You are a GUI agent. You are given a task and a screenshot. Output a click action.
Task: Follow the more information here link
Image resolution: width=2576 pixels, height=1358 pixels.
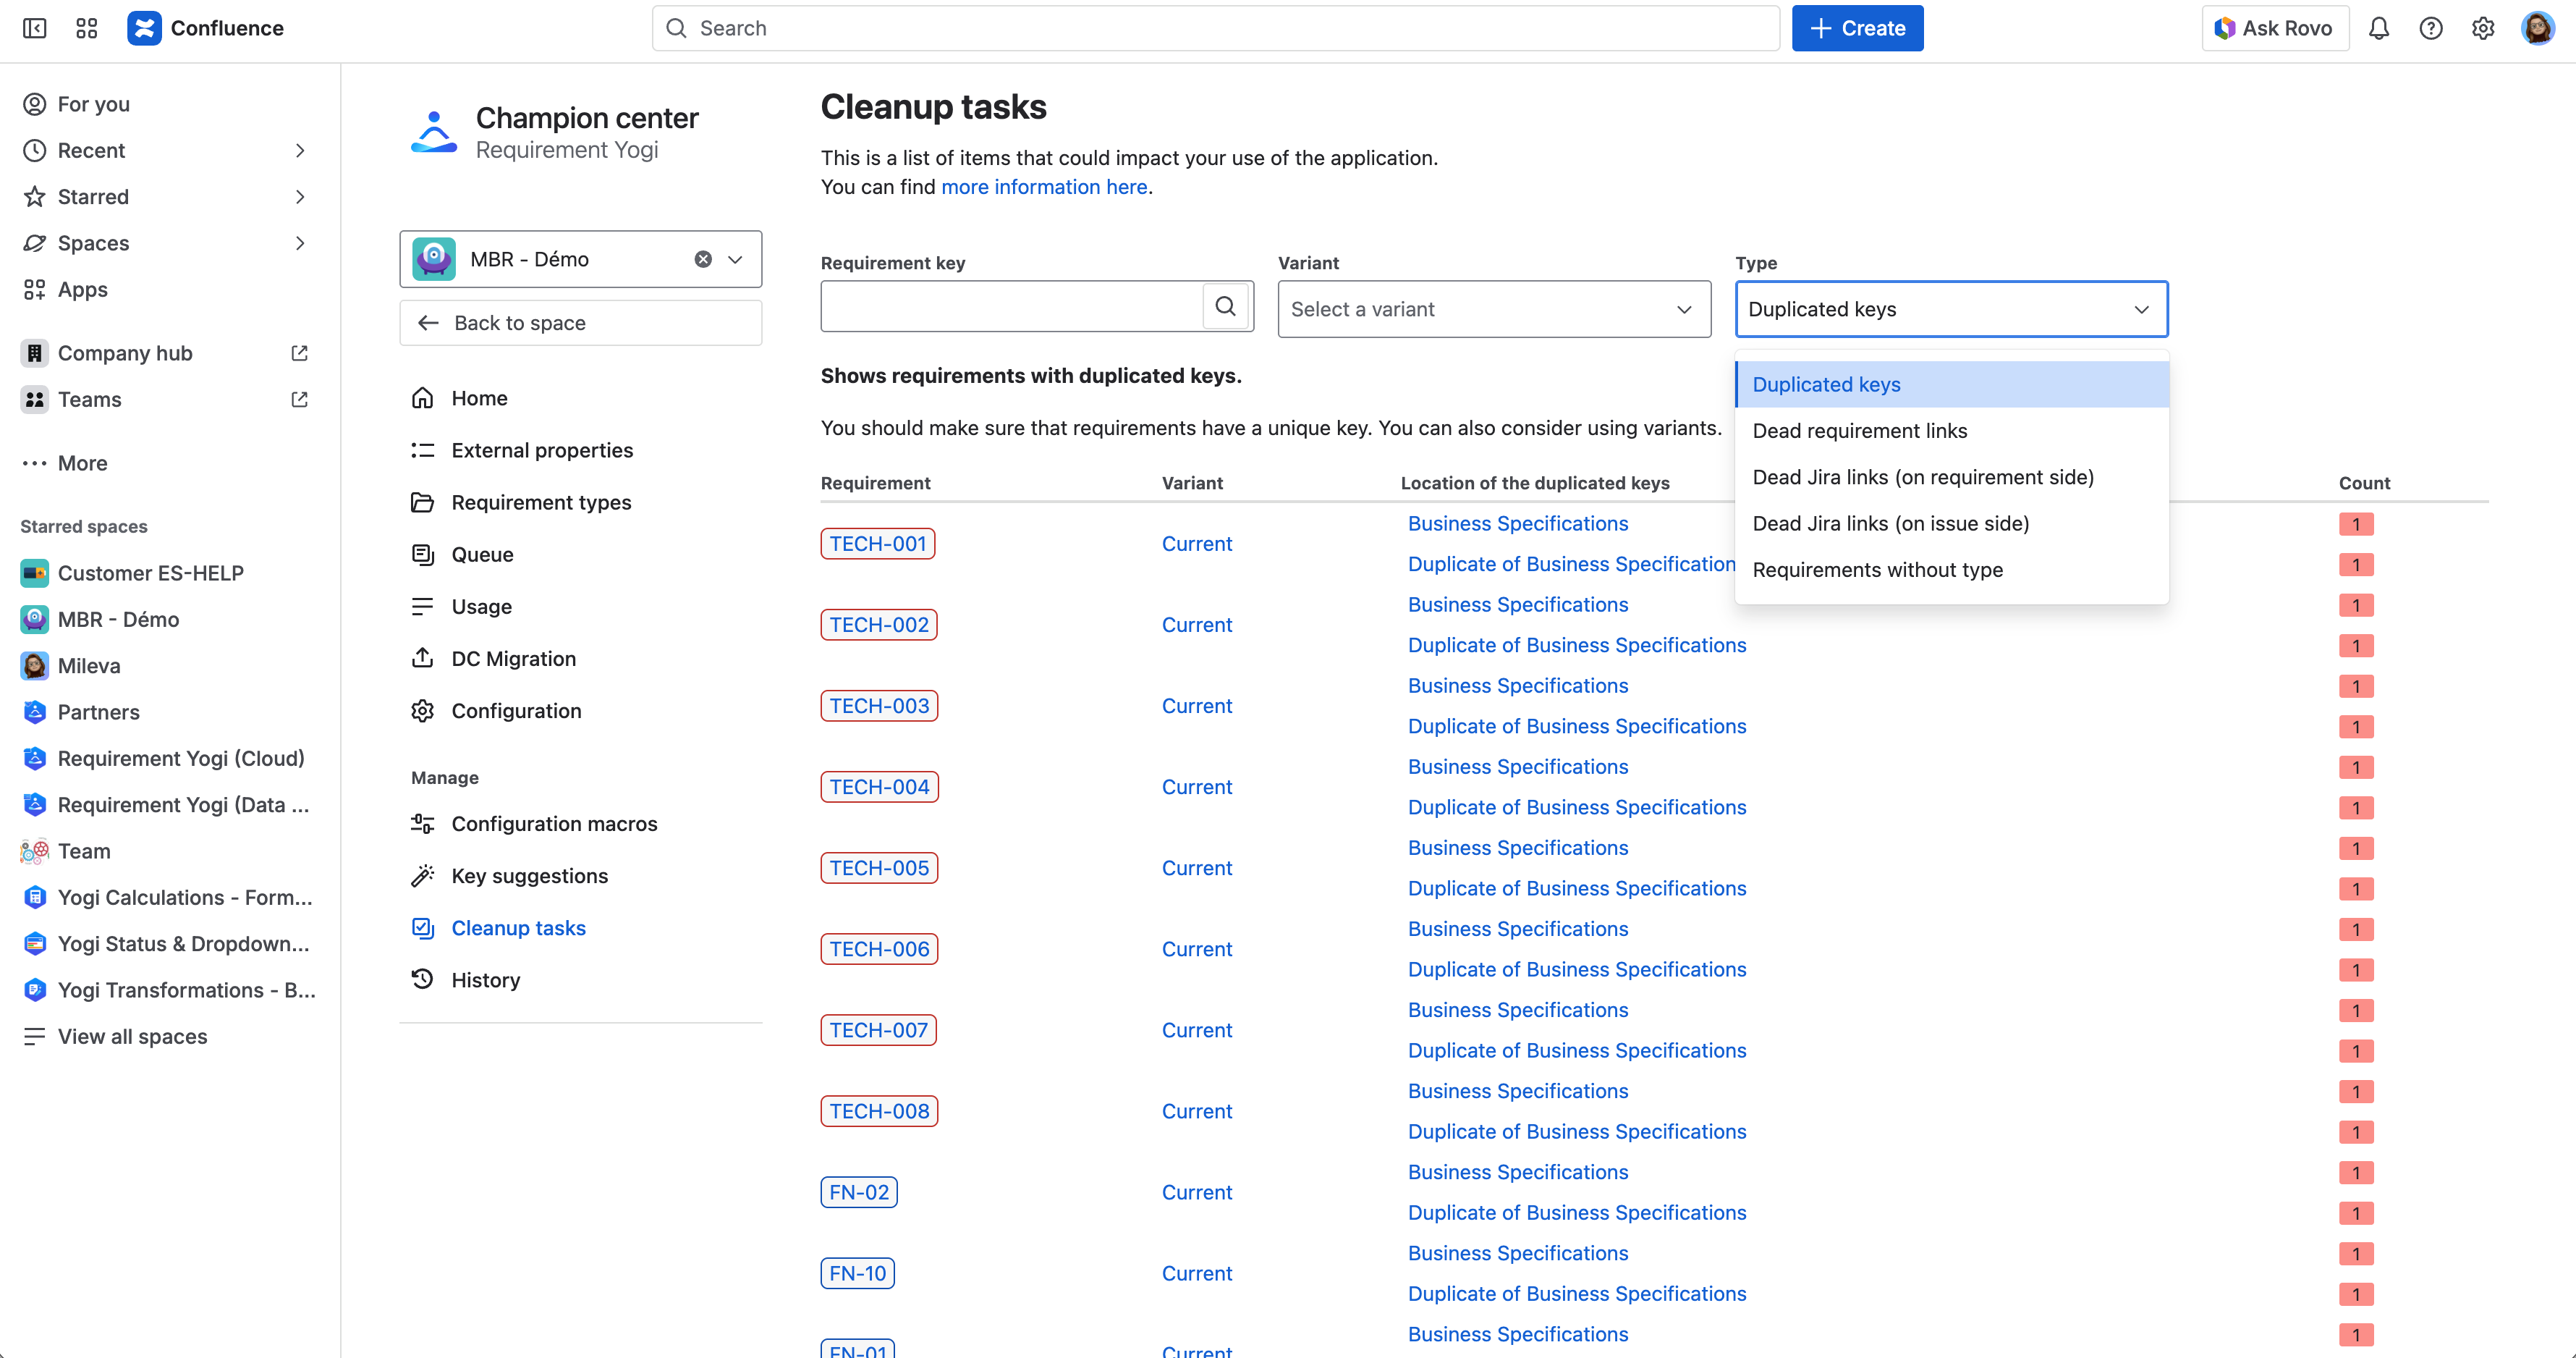1043,187
